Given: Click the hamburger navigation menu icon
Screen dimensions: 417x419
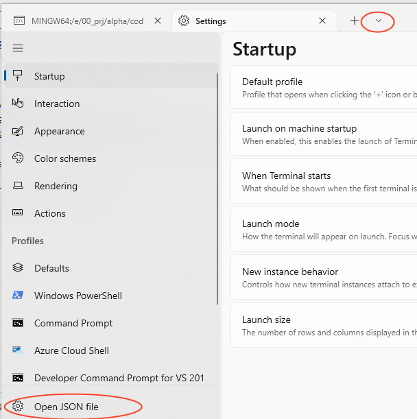Looking at the screenshot, I should 19,48.
